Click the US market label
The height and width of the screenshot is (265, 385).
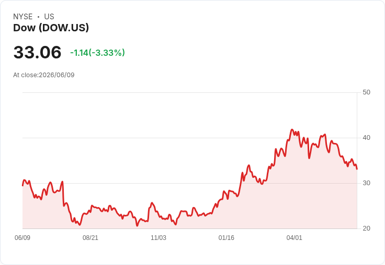click(49, 17)
